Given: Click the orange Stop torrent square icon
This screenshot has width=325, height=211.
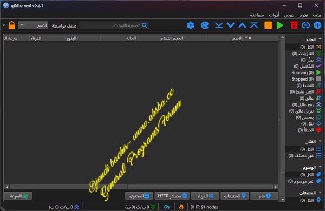Looking at the screenshot, I should (x=268, y=25).
